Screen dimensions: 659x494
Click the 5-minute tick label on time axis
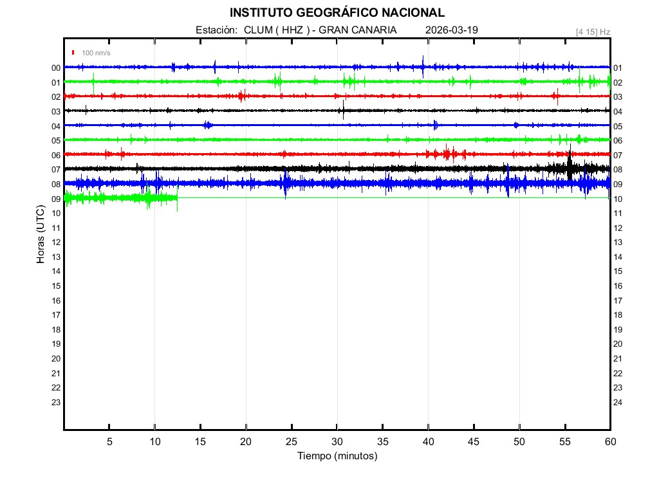click(109, 442)
